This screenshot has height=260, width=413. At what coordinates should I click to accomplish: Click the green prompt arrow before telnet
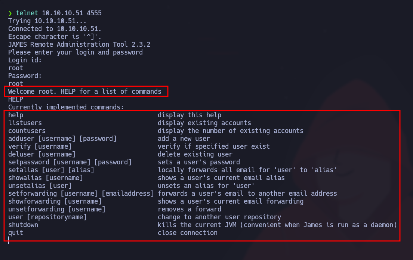pyautogui.click(x=10, y=13)
